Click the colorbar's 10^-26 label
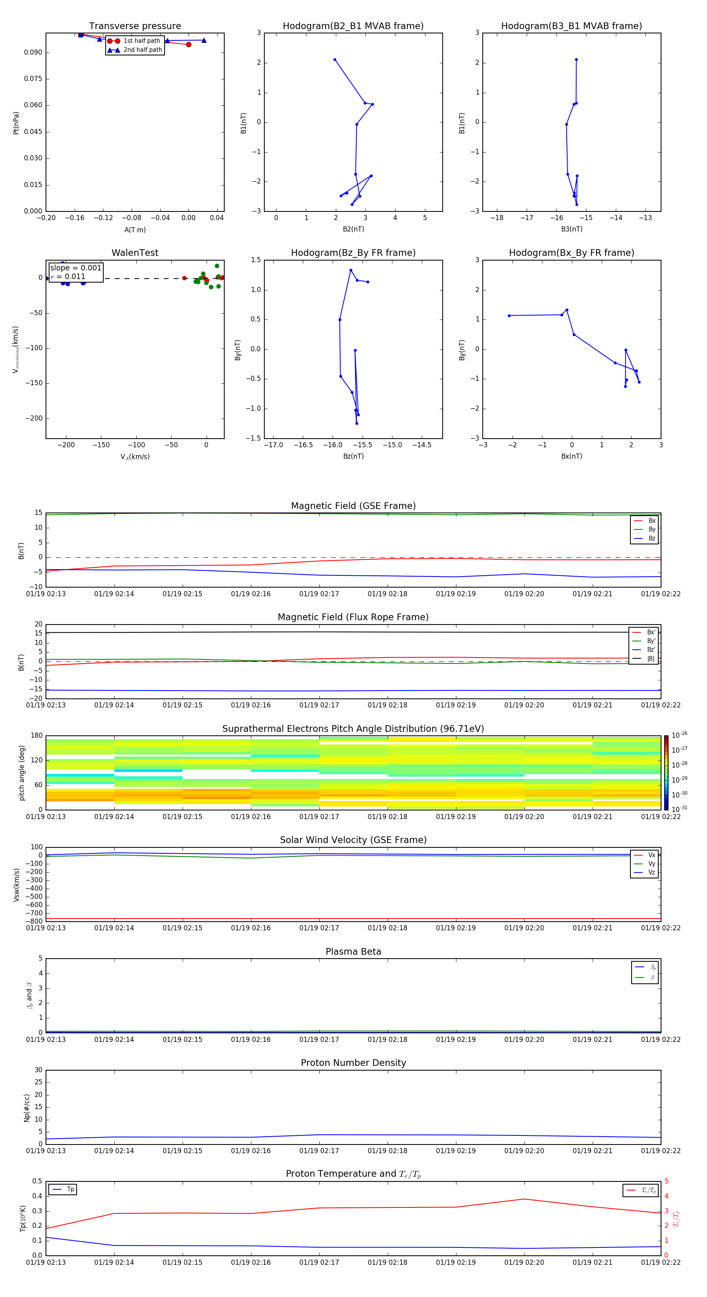This screenshot has height=1297, width=707. pos(680,735)
